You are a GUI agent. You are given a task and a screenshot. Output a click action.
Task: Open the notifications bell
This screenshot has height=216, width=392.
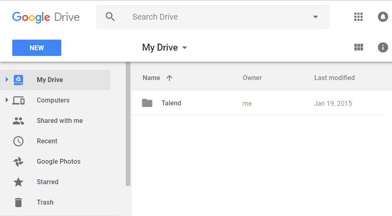pyautogui.click(x=383, y=17)
